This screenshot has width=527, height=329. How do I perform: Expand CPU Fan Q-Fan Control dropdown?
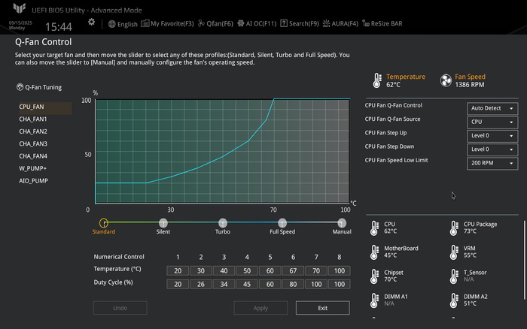(492, 108)
